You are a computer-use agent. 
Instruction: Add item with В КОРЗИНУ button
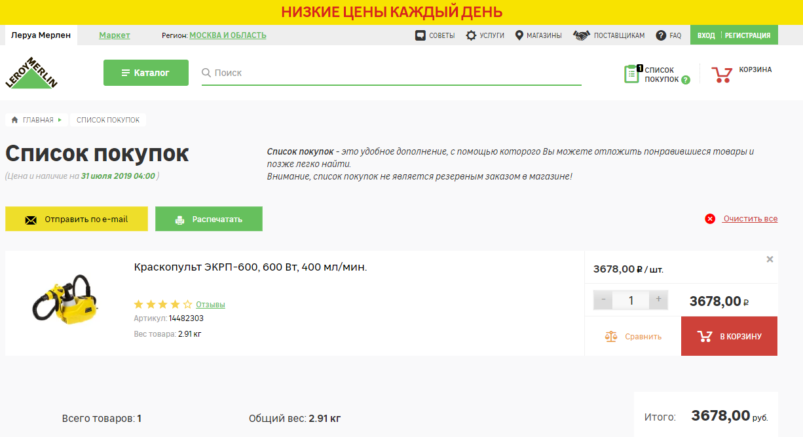pos(729,336)
